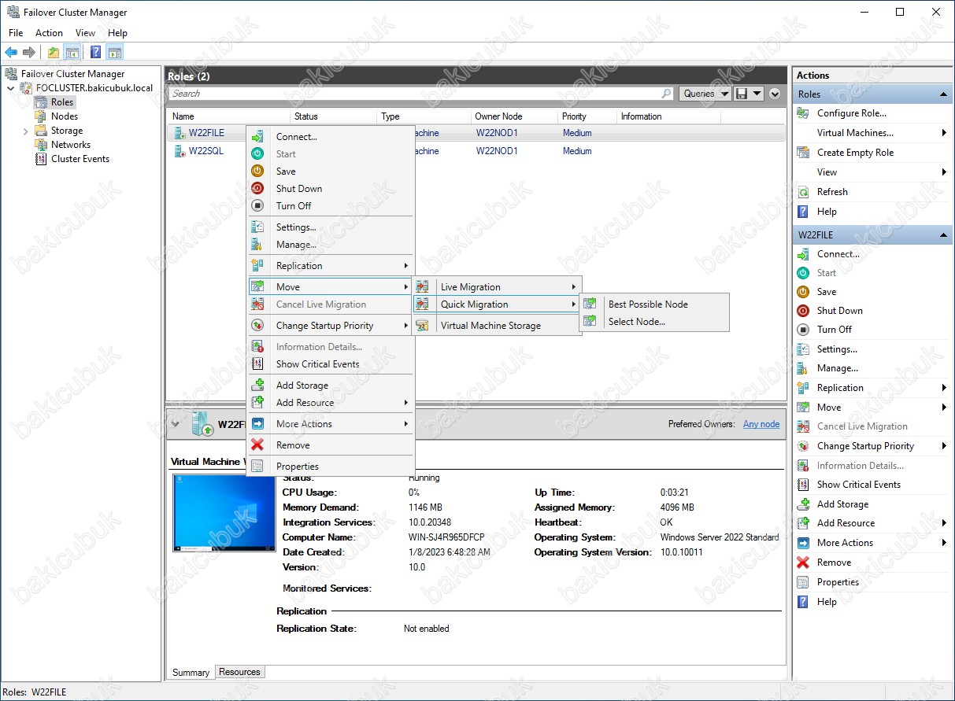Open the File menu
Viewport: 955px width, 701px height.
pos(16,33)
